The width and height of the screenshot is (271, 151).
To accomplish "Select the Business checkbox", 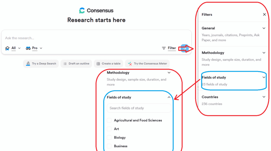I will [x=109, y=146].
